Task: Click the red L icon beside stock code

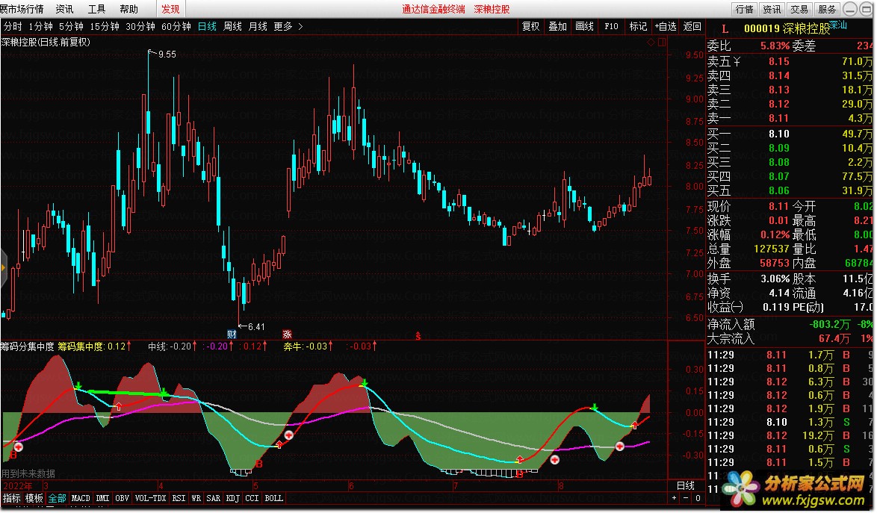Action: tap(725, 29)
